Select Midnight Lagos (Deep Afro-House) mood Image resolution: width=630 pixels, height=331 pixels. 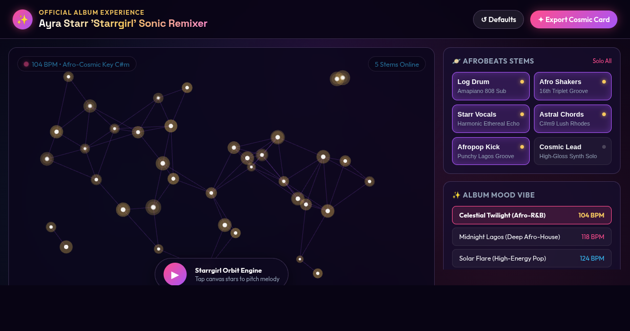click(532, 237)
